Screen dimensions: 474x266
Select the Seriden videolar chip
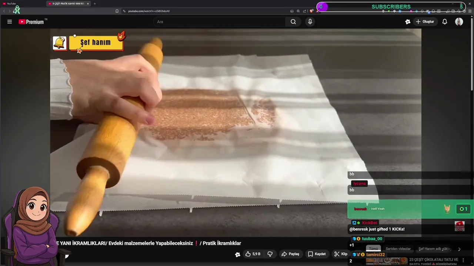(398, 249)
